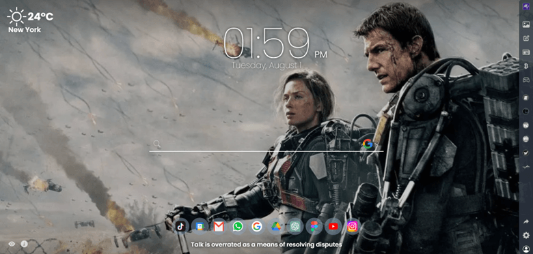This screenshot has width=533, height=254.
Task: Launch the ChatGPT shortcut
Action: click(295, 227)
